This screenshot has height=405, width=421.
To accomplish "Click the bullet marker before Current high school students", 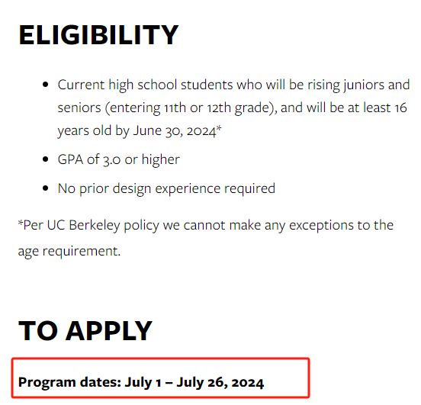I will pos(46,85).
